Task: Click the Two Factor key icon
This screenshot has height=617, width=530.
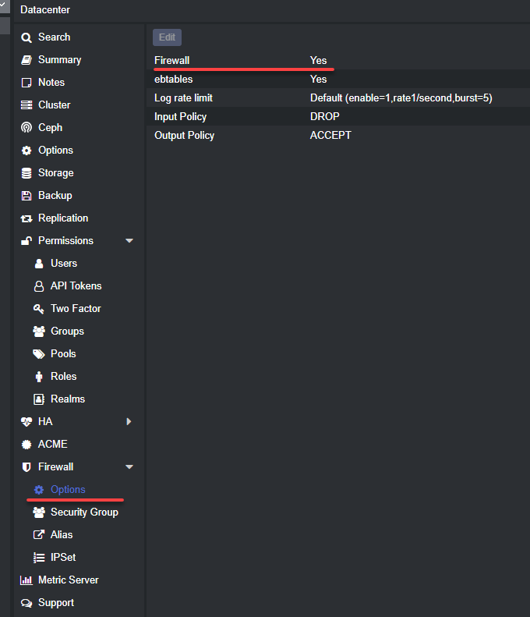Action: tap(39, 308)
